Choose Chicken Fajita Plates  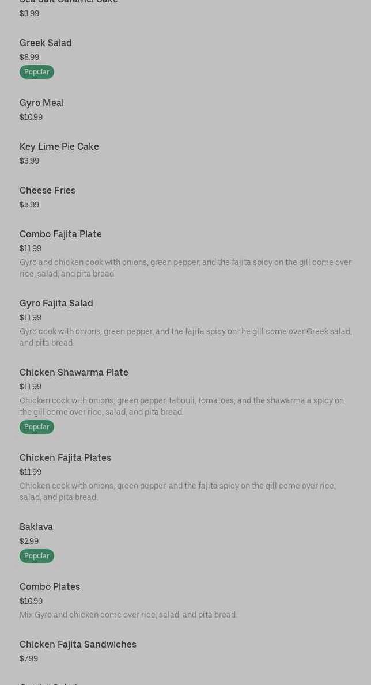pos(65,458)
